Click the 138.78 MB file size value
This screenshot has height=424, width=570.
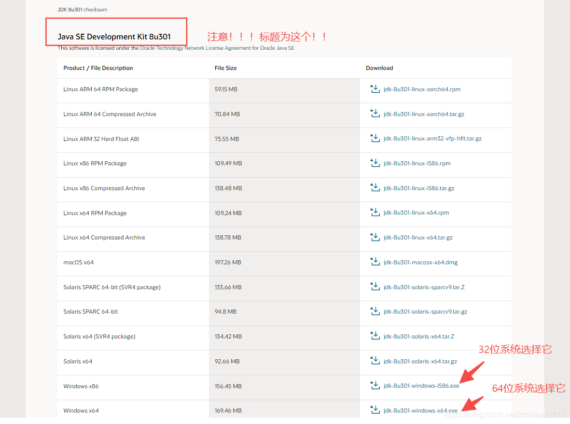click(228, 237)
